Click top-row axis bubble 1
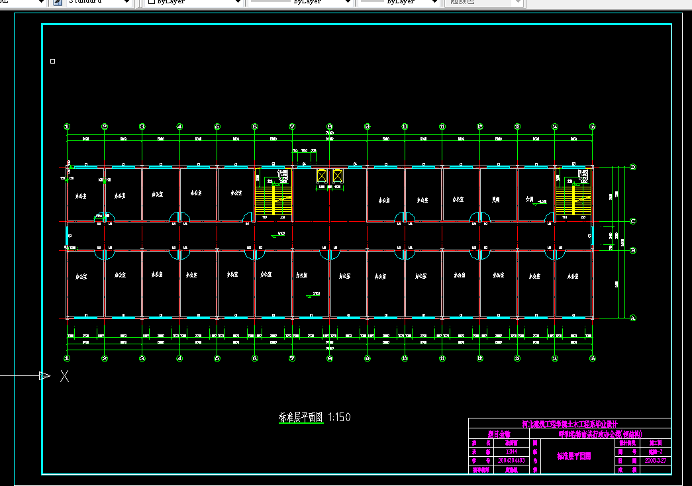 pyautogui.click(x=67, y=126)
